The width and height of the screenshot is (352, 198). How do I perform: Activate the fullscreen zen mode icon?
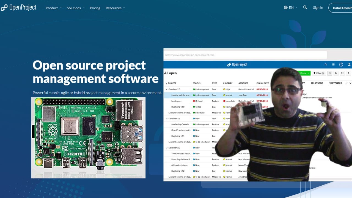(342, 73)
